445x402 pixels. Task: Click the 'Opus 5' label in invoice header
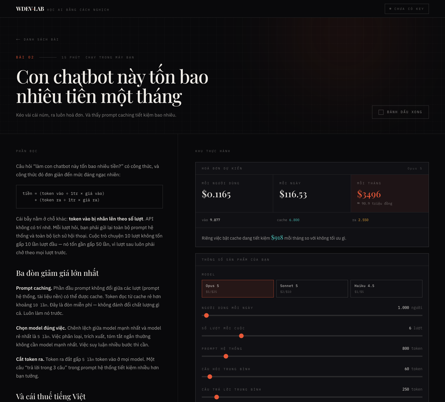point(415,169)
